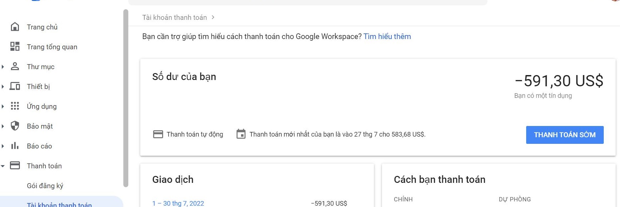
Task: Expand the Ứng dụng menu arrow
Action: tap(3, 106)
